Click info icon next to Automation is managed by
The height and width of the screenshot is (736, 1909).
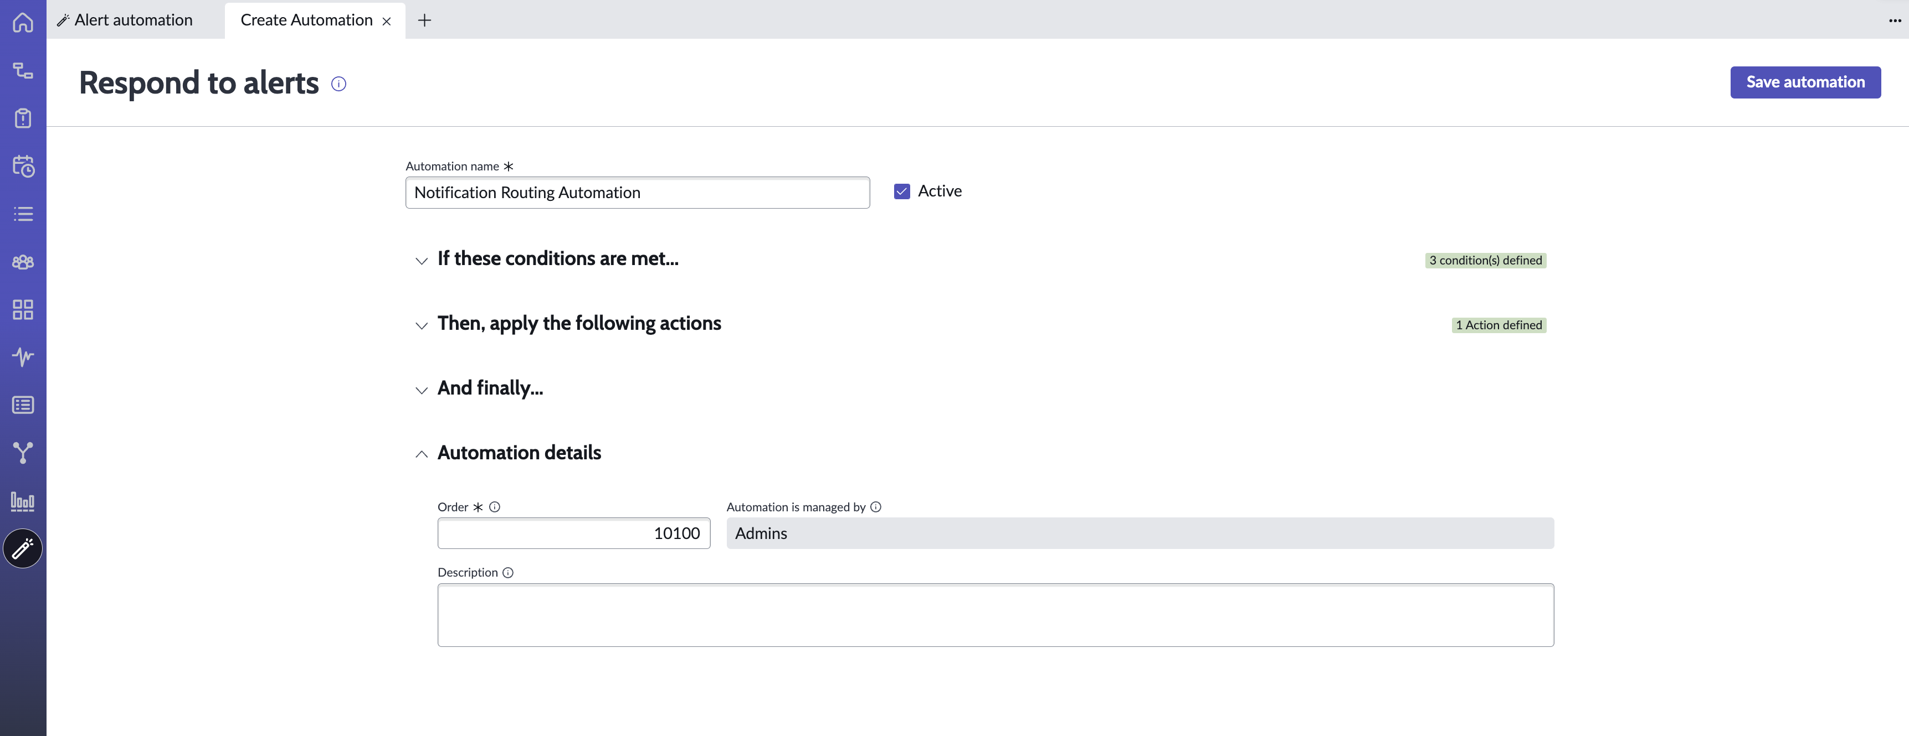coord(876,507)
